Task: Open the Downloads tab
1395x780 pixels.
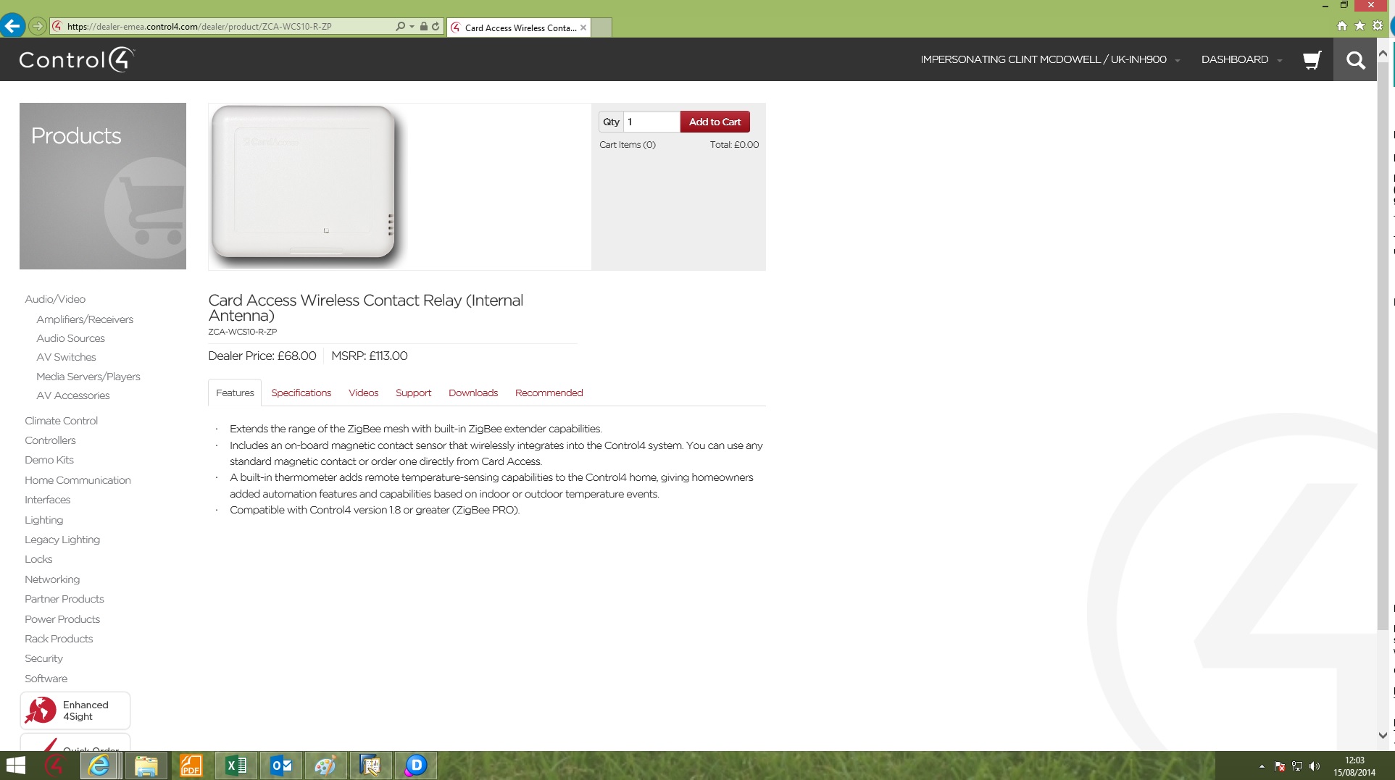Action: tap(473, 393)
